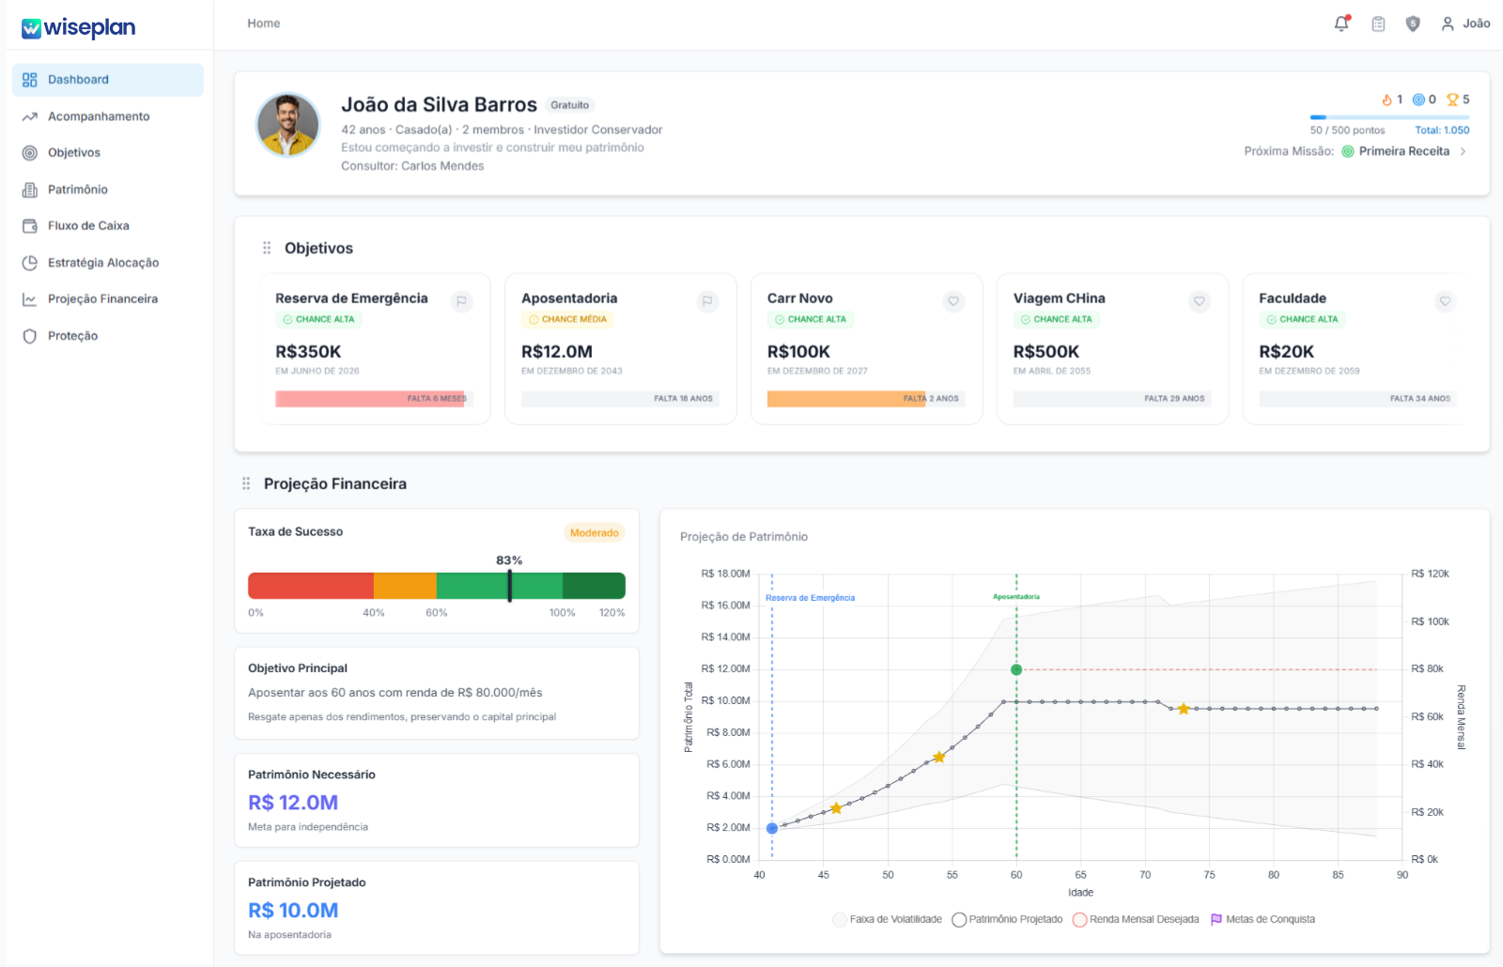The height and width of the screenshot is (967, 1503).
Task: Open the João user account menu
Action: point(1465,23)
